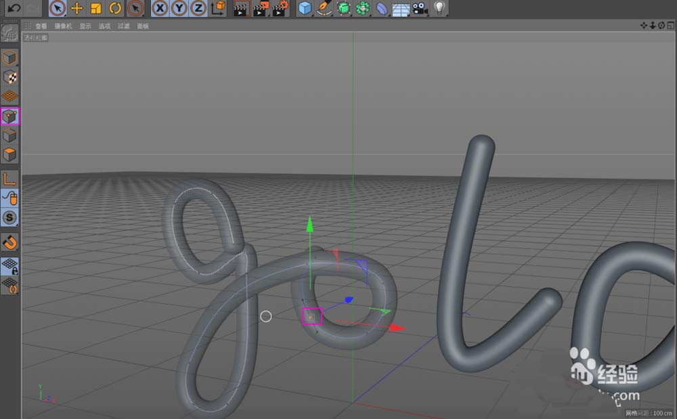Select the Move tool
The height and width of the screenshot is (419, 677).
(x=77, y=8)
